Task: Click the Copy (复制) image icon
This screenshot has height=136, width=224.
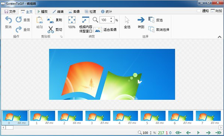Action: tap(51, 20)
